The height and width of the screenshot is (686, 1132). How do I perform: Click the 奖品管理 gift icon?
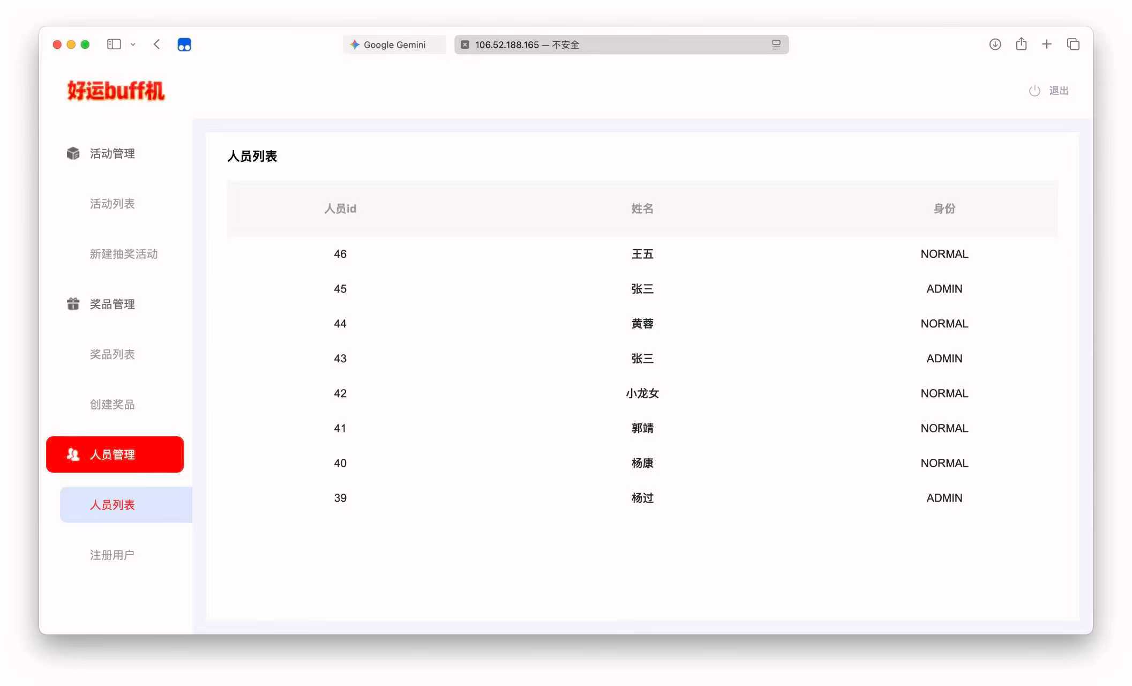point(73,304)
